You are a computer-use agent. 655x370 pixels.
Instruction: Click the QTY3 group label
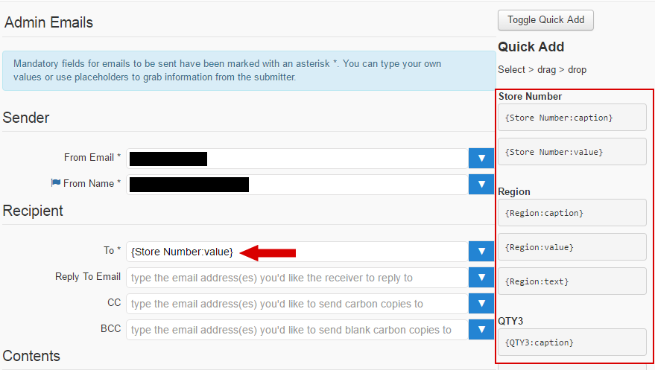click(510, 321)
